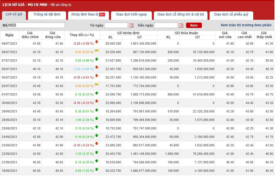275x176 pixels.
Task: Open the 'Giao dịch khối ngoại' tab
Action: (x=131, y=14)
